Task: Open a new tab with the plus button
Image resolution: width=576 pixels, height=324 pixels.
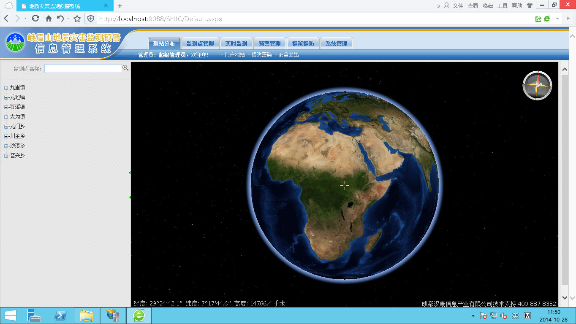Action: point(120,6)
